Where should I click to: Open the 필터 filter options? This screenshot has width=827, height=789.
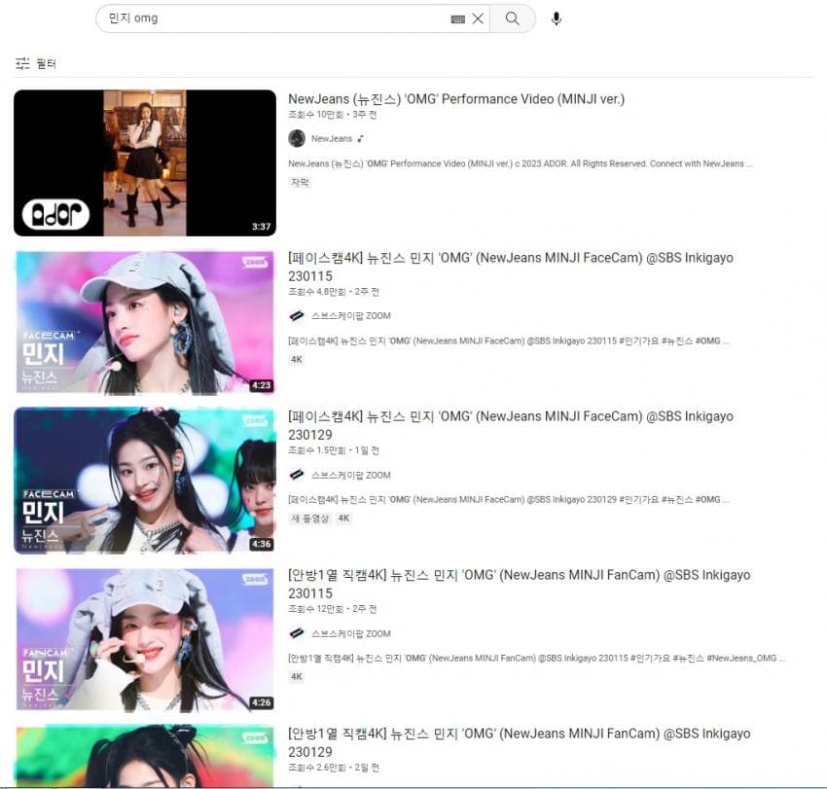[36, 64]
